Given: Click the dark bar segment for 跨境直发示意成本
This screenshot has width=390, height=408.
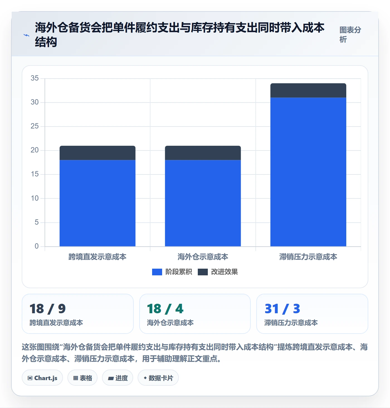Looking at the screenshot, I should tap(97, 153).
